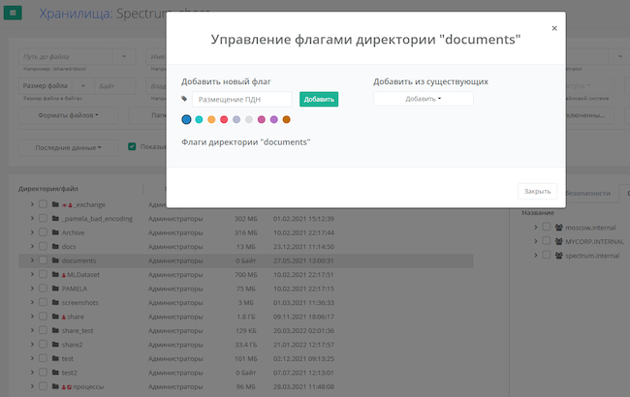Open the 'Добавить' existing flags dropdown
This screenshot has height=397, width=630.
tap(424, 99)
